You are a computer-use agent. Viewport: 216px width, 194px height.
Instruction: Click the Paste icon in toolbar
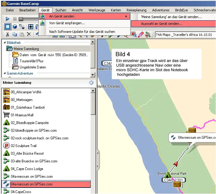click(x=22, y=34)
